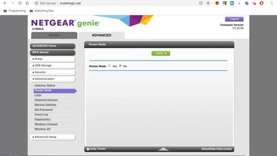The width and height of the screenshot is (277, 156).
Task: Switch to the ADVANCED tab
Action: pos(102,36)
